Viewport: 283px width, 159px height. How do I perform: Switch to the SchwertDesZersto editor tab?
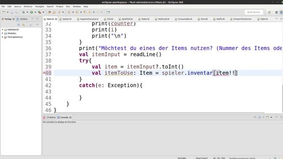point(241,19)
